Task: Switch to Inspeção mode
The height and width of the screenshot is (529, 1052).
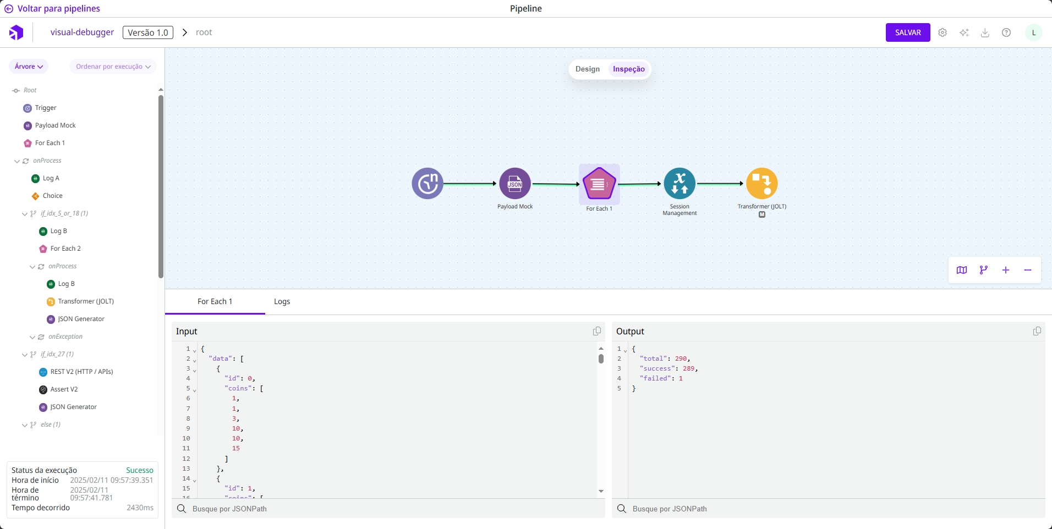Action: click(x=629, y=69)
